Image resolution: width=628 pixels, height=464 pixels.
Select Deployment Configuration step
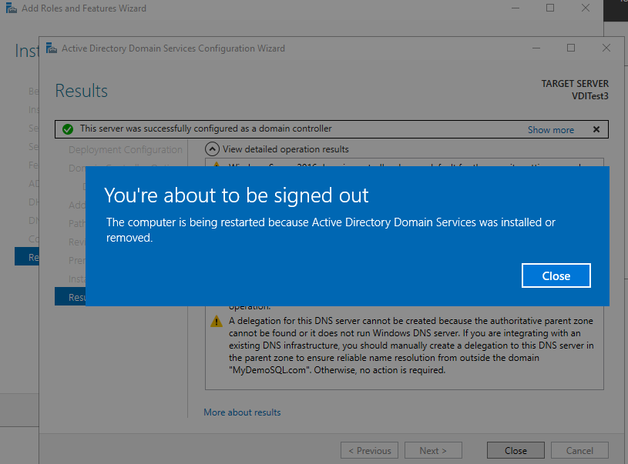coord(126,149)
